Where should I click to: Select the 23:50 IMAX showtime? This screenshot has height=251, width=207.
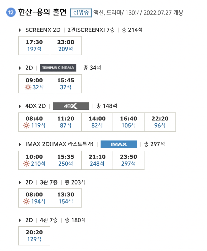click(129, 160)
